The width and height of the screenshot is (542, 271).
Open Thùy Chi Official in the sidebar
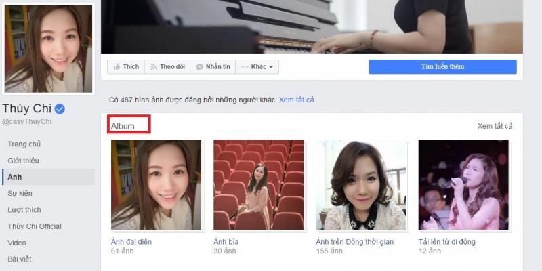pos(35,226)
